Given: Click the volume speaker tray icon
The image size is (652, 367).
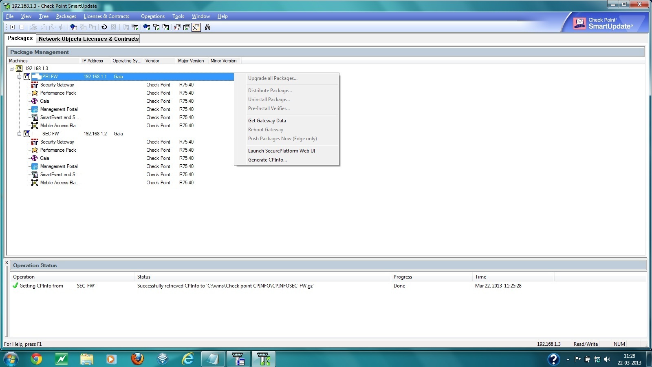Looking at the screenshot, I should (607, 359).
